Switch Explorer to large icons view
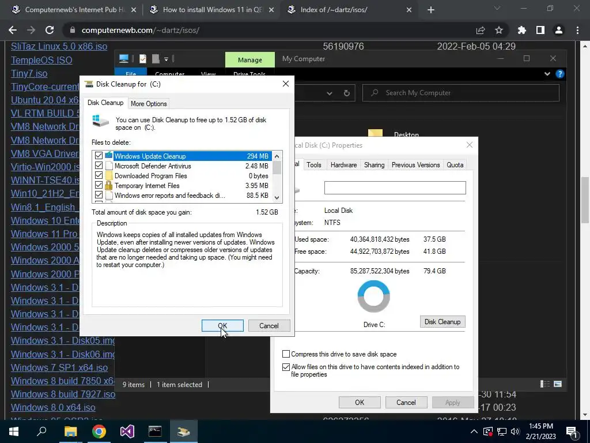This screenshot has height=443, width=590. pos(558,384)
